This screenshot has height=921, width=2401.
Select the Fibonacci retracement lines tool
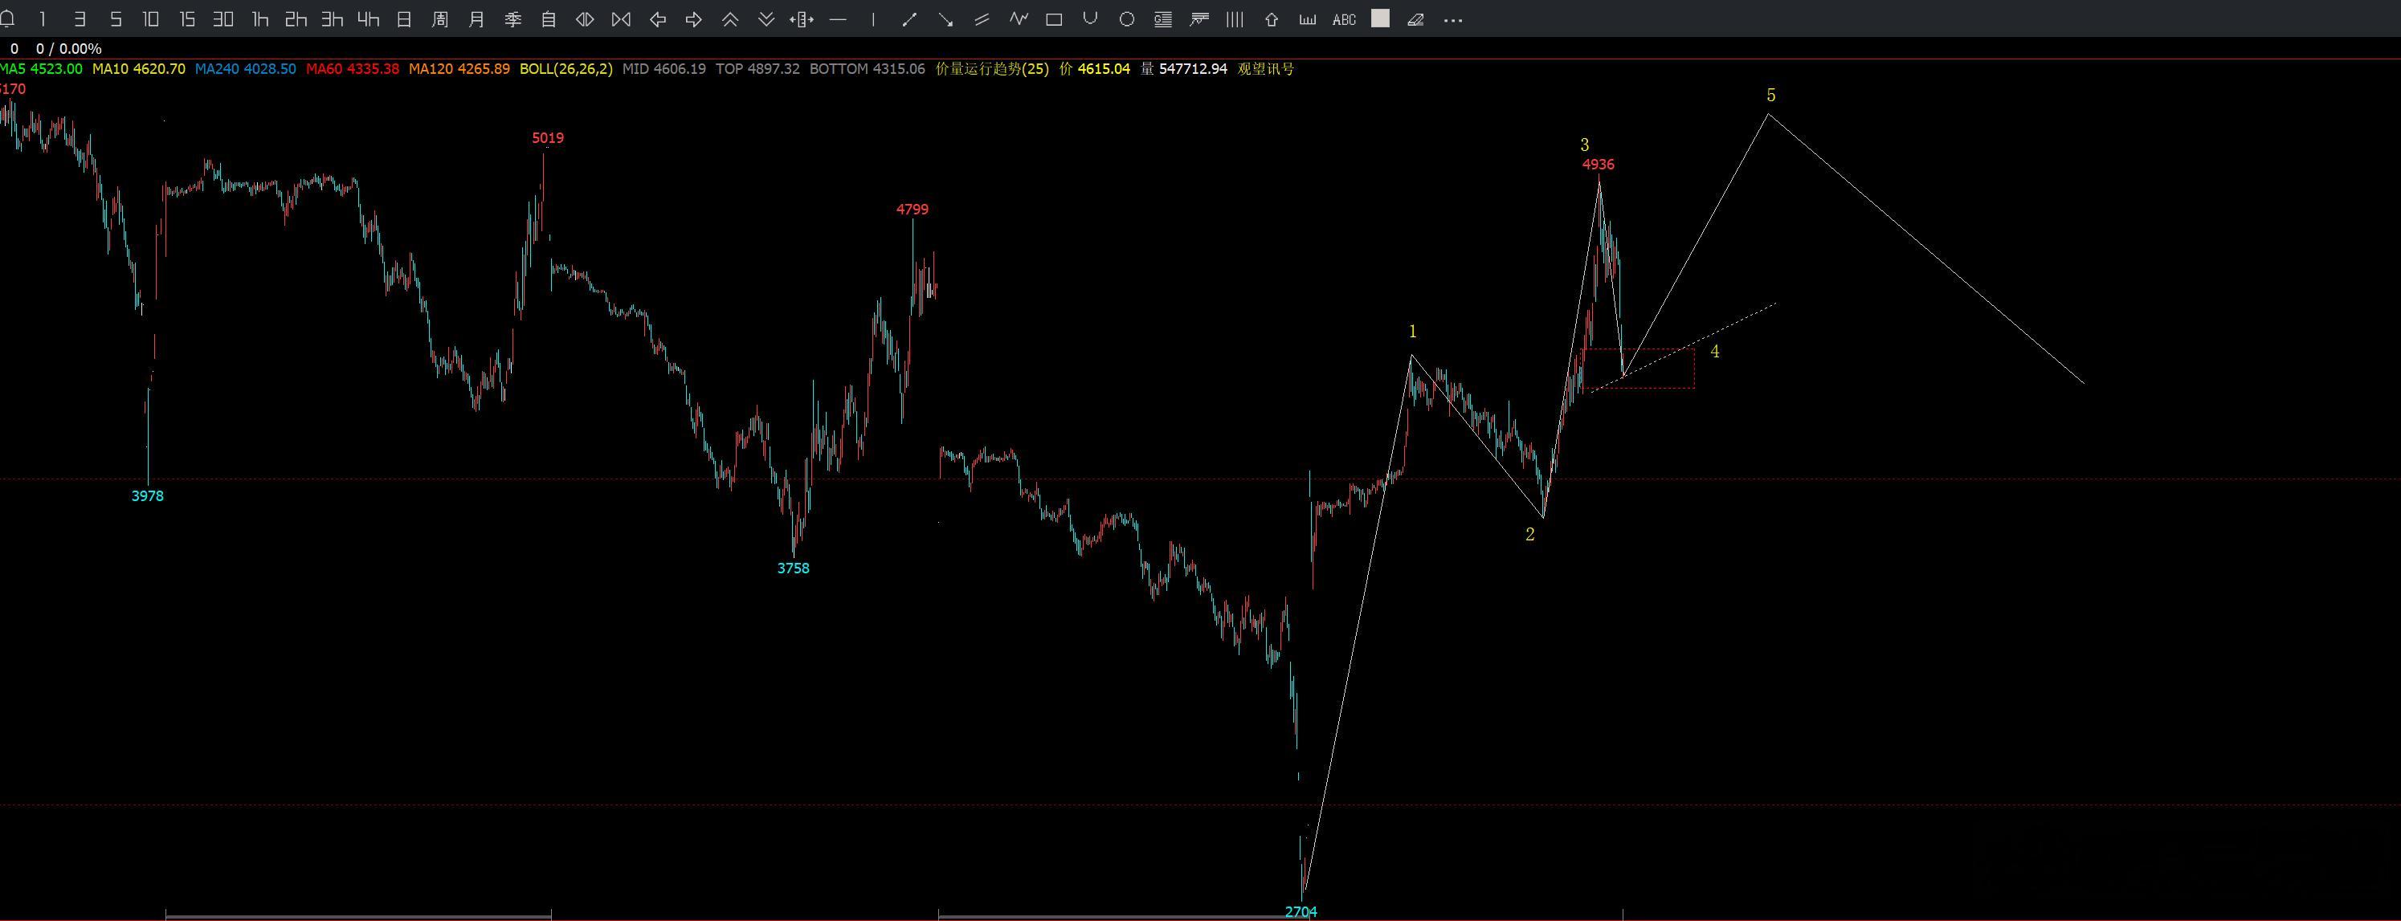(x=1162, y=19)
